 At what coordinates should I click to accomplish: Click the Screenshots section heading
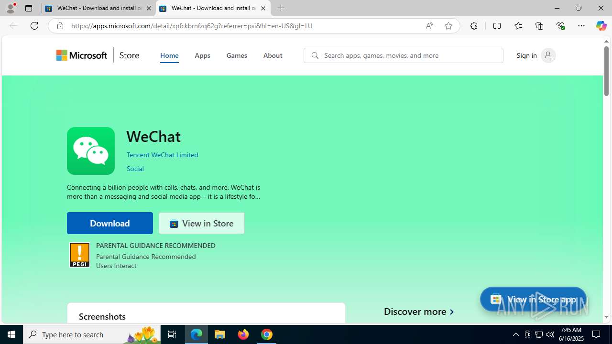tap(102, 316)
